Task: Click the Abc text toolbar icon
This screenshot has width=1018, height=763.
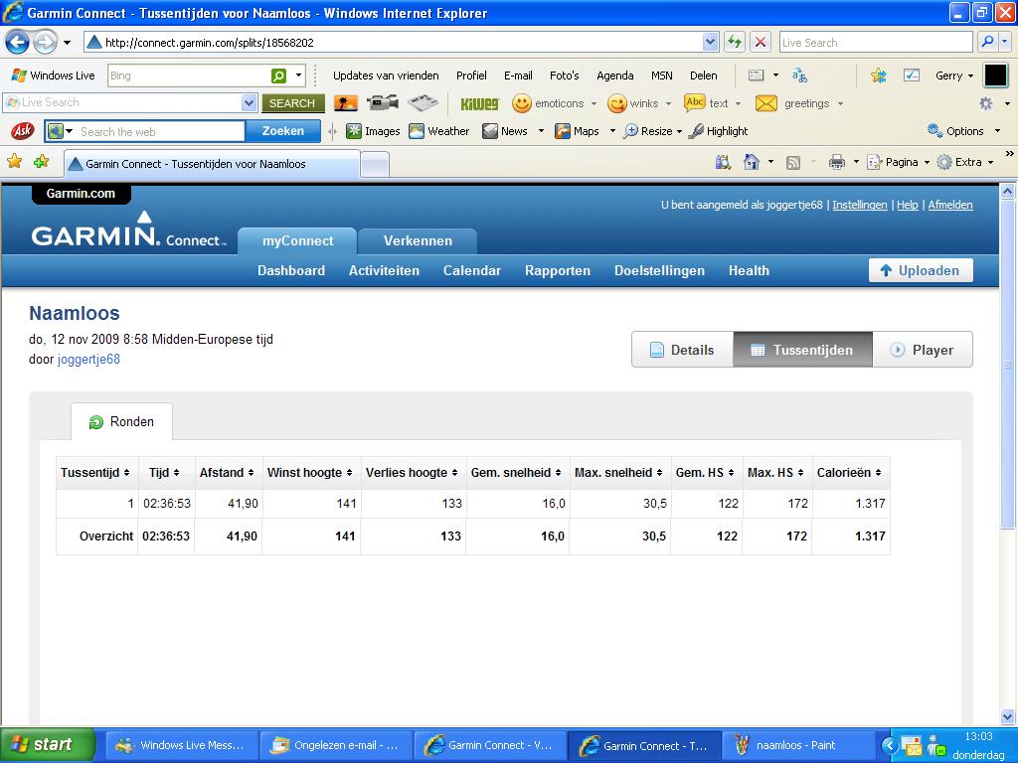Action: [695, 102]
